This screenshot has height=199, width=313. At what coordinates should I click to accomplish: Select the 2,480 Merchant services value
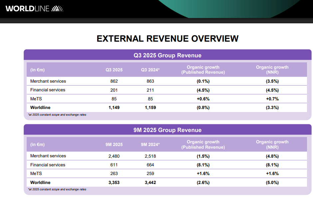point(114,156)
